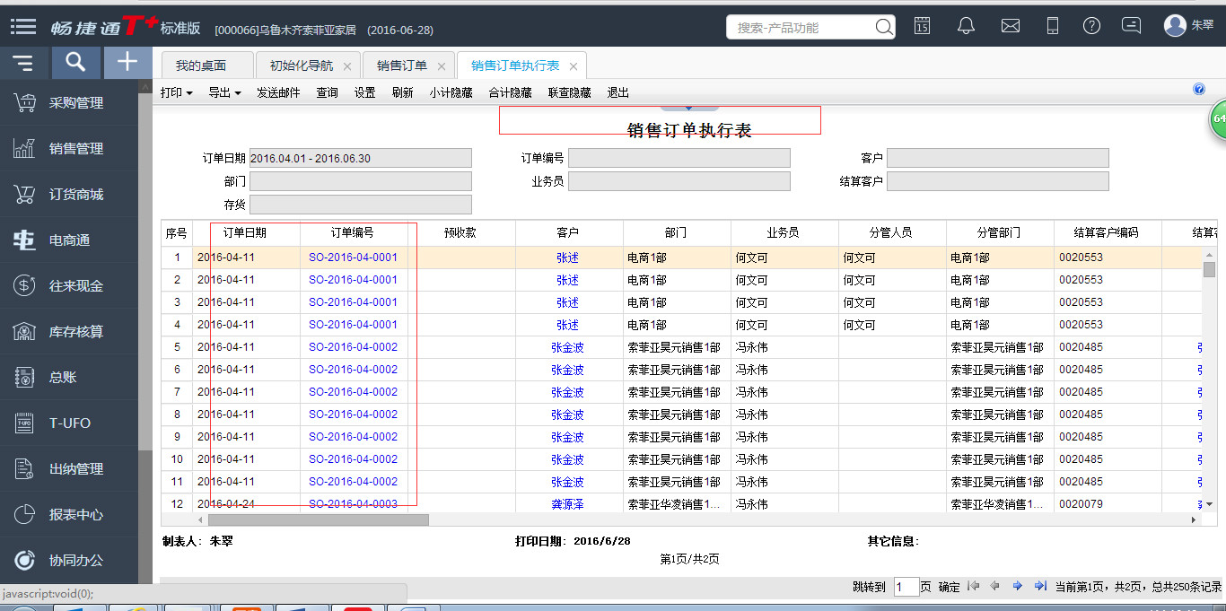1226x611 pixels.
Task: Open the 总账 module
Action: coord(69,378)
